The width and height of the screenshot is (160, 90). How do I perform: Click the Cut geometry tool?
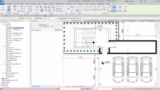23,9
